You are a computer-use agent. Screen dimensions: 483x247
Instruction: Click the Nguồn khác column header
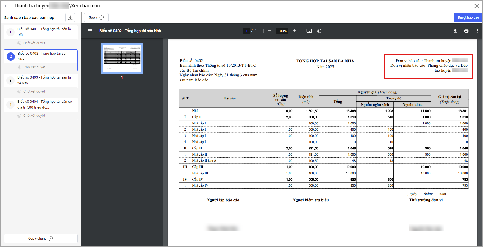tap(412, 105)
